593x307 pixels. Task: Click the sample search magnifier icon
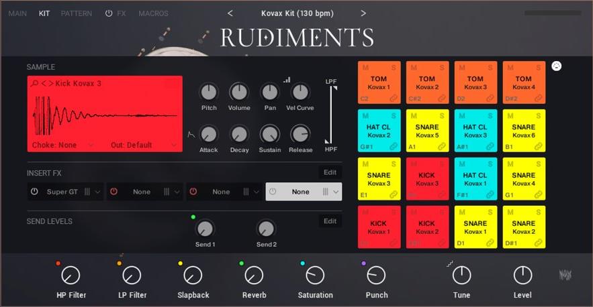(34, 83)
